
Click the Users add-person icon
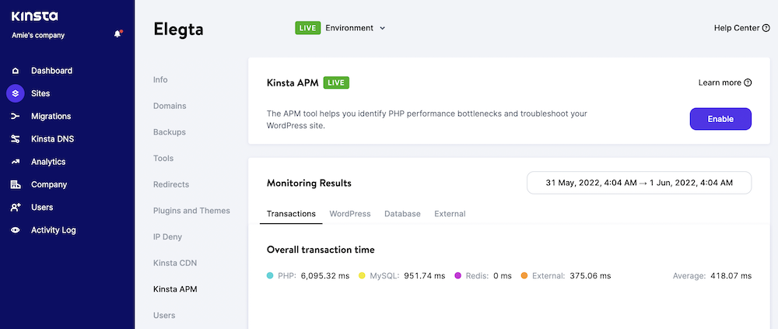(x=16, y=208)
